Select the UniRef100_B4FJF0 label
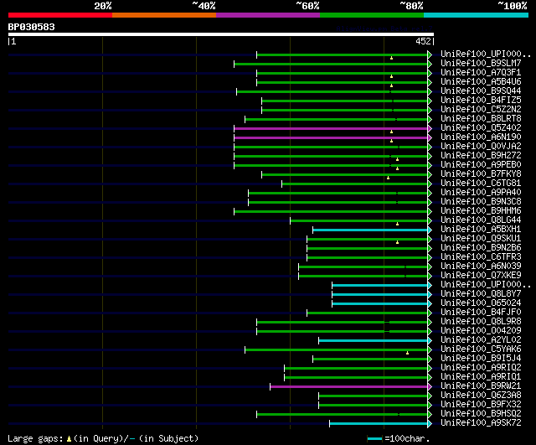Viewport: 536px width, 445px height. coord(481,313)
